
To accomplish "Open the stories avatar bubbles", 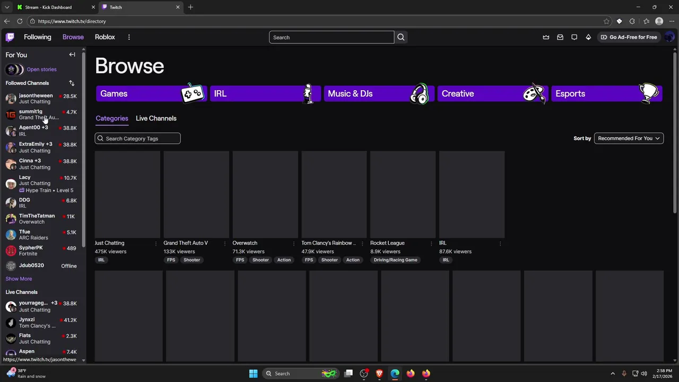I will (x=14, y=70).
